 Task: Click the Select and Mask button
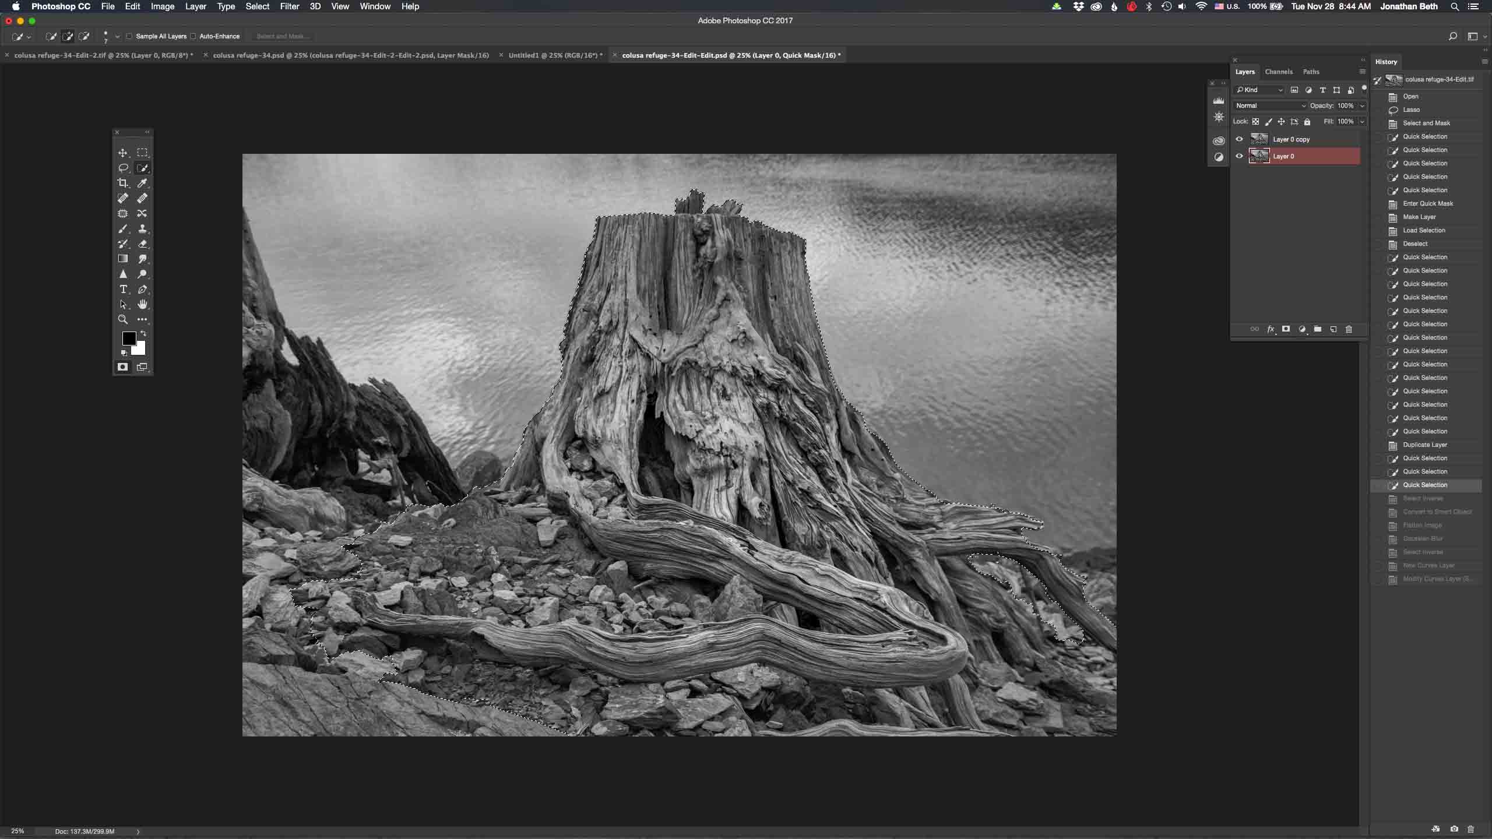(x=282, y=36)
